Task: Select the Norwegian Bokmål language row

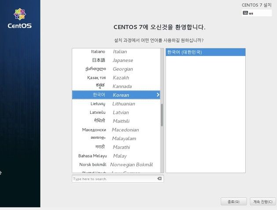Action: [x=116, y=164]
